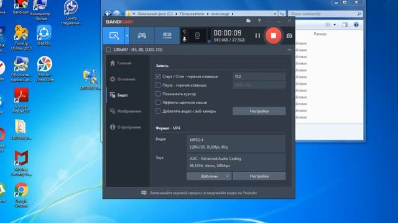The height and width of the screenshot is (223, 398).
Task: Open Acrobat Reader DC desktop icon
Action: [x=21, y=100]
